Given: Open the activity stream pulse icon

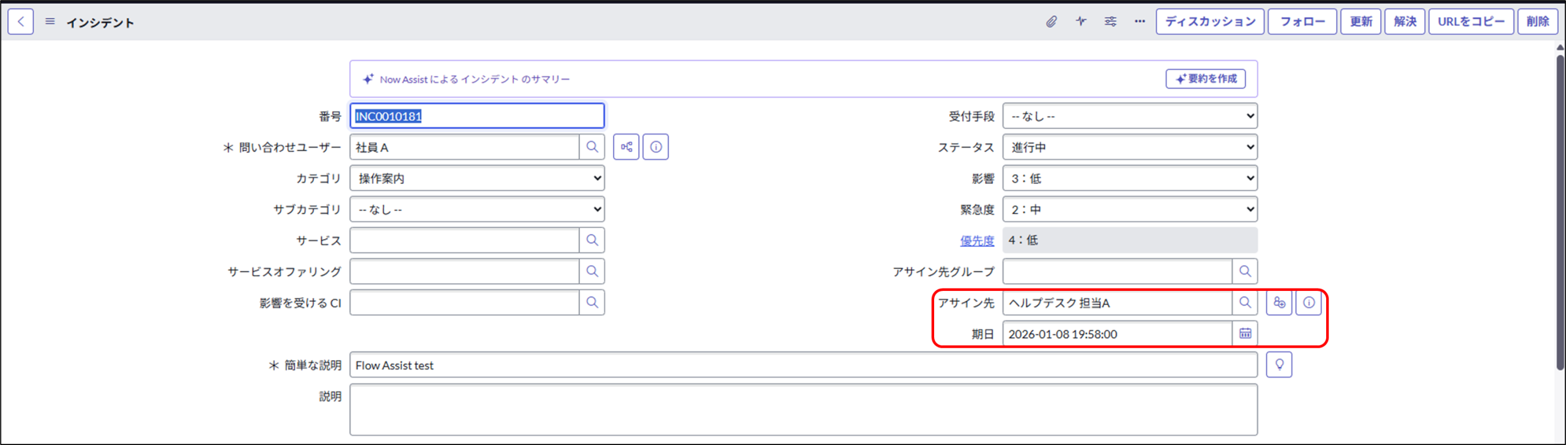Looking at the screenshot, I should (1081, 22).
